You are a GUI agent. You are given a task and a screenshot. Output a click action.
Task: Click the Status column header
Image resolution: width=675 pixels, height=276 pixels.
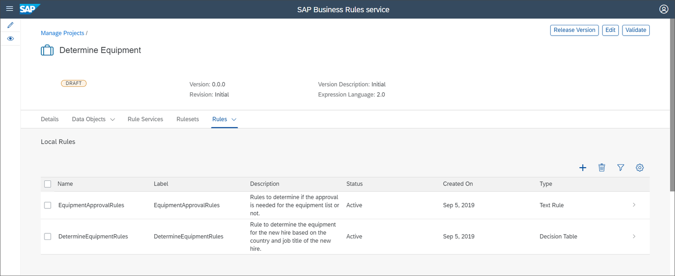coord(354,184)
